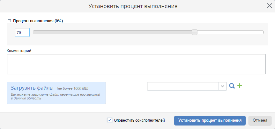Viewport: 275px width, 129px height.
Task: Close the dialog with the X icon
Action: 269,5
